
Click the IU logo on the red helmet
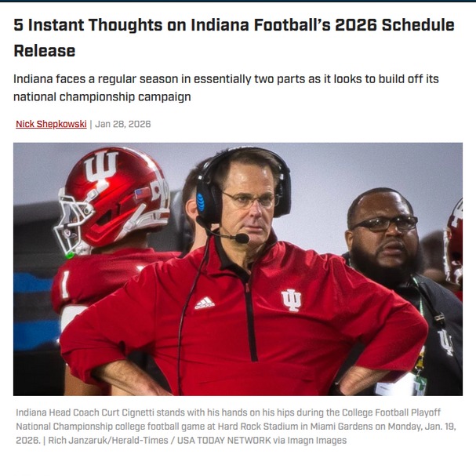point(101,167)
